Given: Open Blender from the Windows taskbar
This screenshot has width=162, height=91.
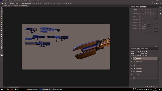Looking at the screenshot, I should pos(33,89).
